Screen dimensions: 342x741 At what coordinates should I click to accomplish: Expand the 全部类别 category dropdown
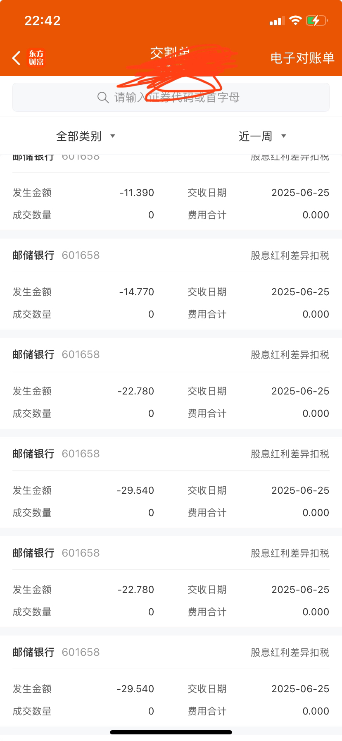coord(85,136)
